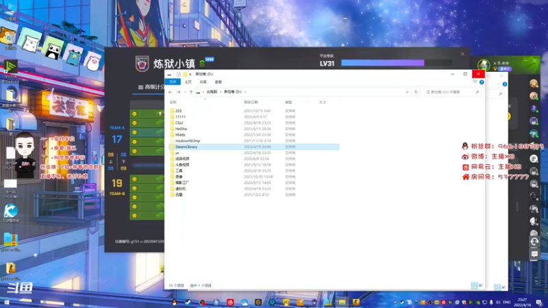
Task: Switch to details view in Explorer status bar
Action: [474, 285]
